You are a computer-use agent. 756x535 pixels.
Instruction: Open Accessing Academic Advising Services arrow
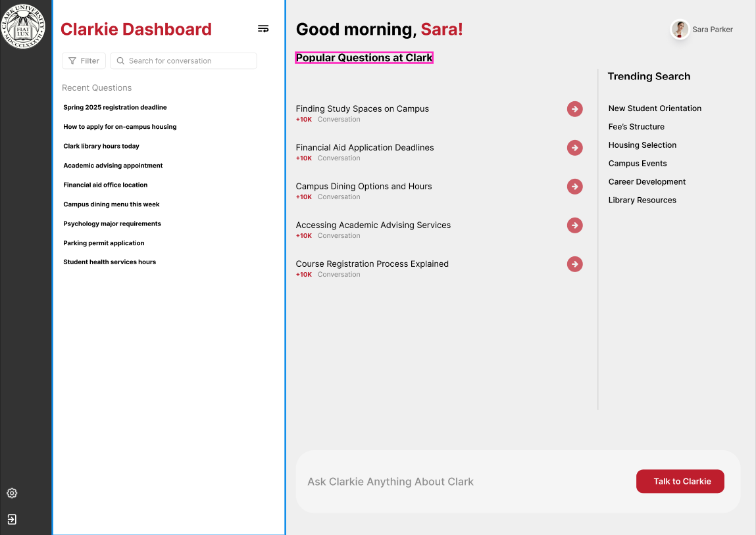click(x=574, y=225)
